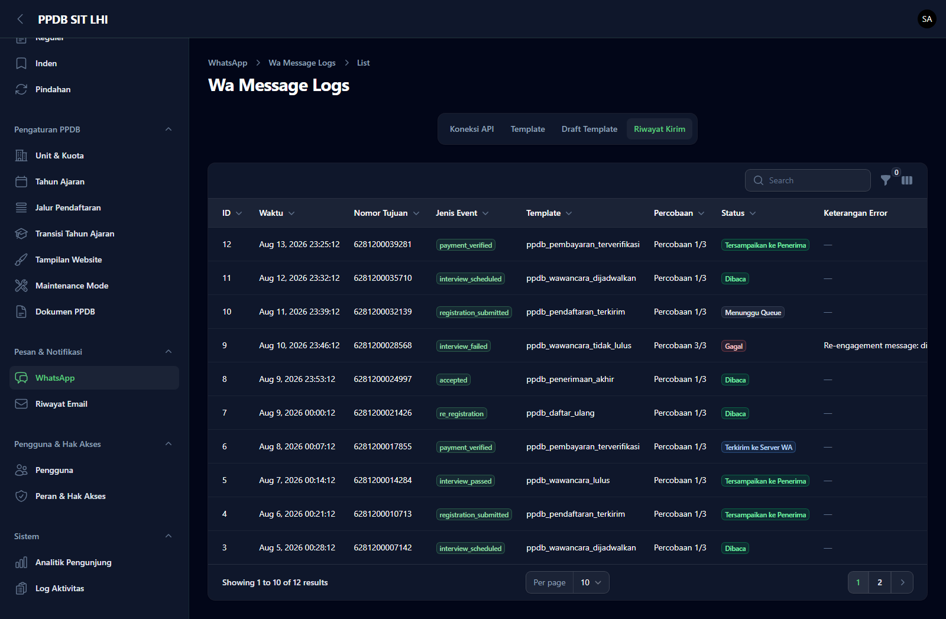Sort the table by the ID column
This screenshot has width=946, height=619.
tap(232, 213)
